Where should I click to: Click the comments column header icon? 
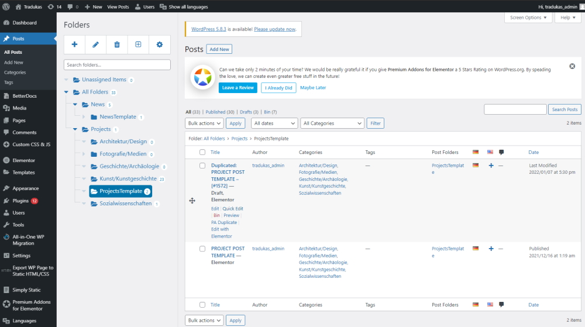click(x=501, y=152)
